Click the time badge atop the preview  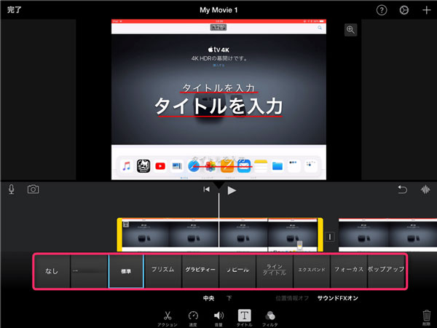click(219, 27)
